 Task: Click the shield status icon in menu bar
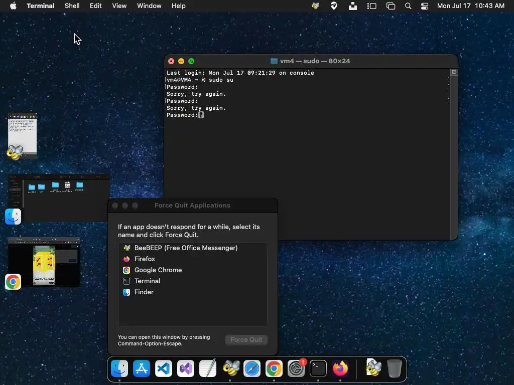[x=334, y=6]
